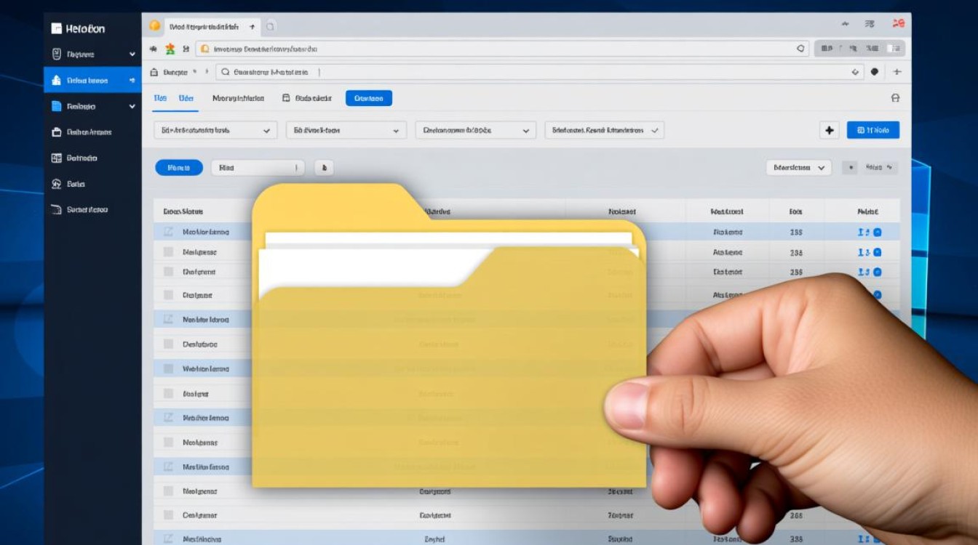Screen dimensions: 978x545
Task: Open the first filter dropdown in the filter row
Action: tap(215, 131)
